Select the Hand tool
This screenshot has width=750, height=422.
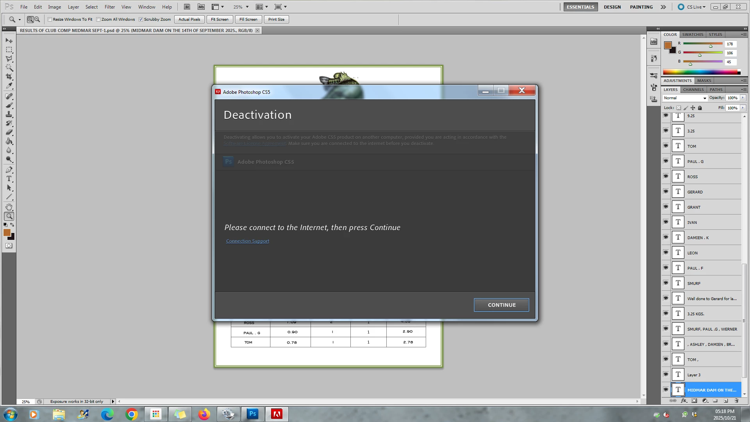coord(9,207)
